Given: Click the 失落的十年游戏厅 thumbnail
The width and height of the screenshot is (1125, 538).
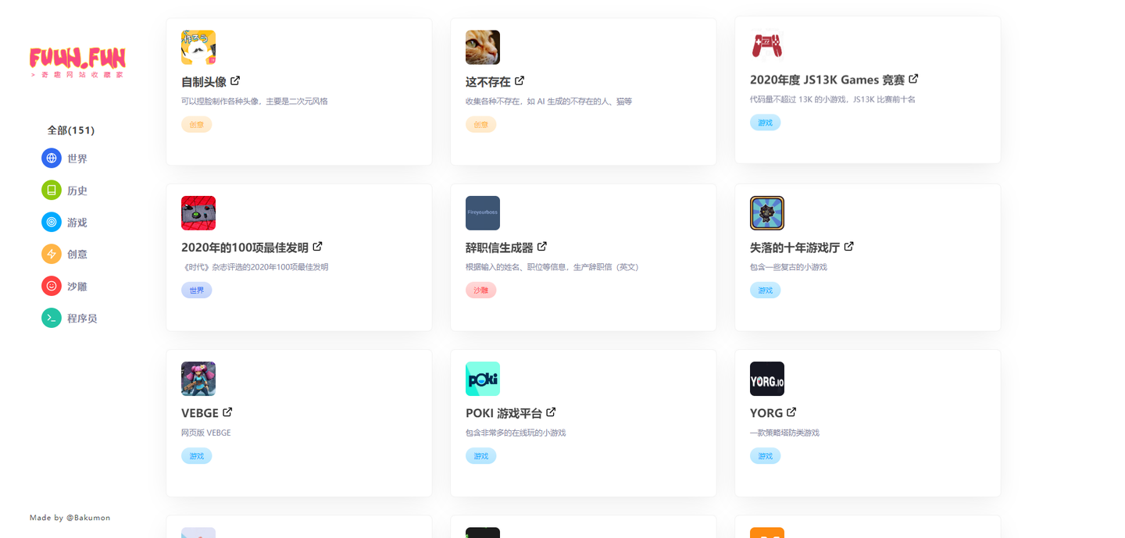Looking at the screenshot, I should (767, 213).
